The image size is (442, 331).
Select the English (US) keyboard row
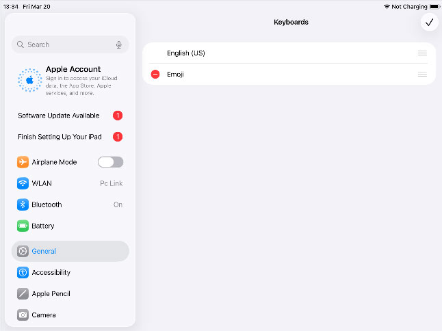click(x=289, y=53)
